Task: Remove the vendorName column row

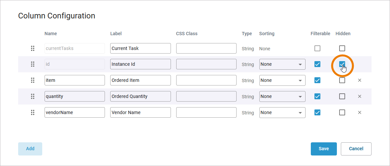Action: click(360, 112)
